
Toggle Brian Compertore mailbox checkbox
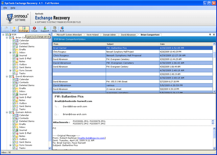pyautogui.click(x=10, y=37)
